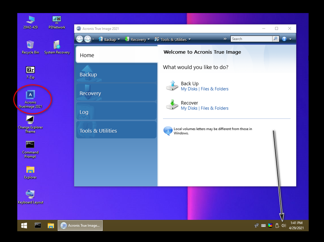Click My Disks link under Back Up
This screenshot has width=324, height=242.
[x=189, y=89]
